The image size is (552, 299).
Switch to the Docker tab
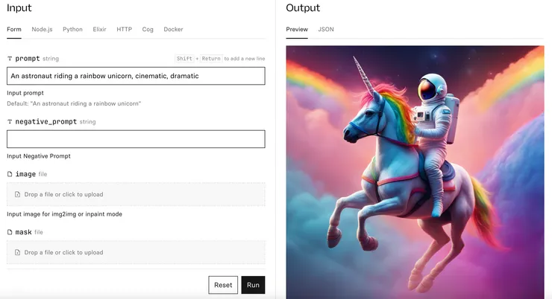173,29
